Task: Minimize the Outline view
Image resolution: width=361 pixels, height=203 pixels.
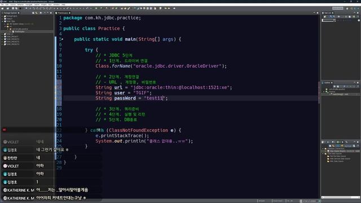Action: 355,82
